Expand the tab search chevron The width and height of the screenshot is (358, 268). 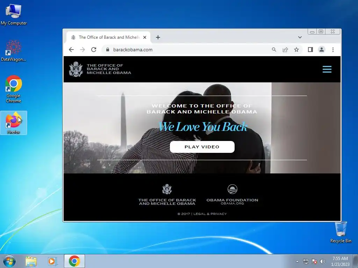pos(300,37)
